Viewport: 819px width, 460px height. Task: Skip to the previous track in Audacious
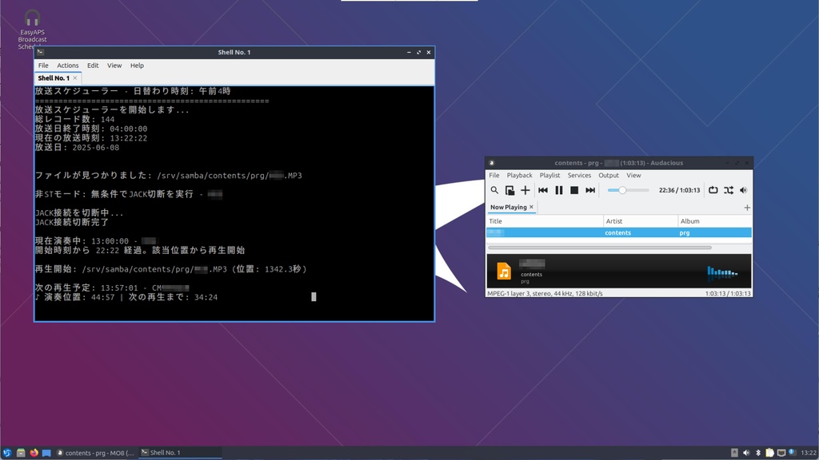[543, 190]
